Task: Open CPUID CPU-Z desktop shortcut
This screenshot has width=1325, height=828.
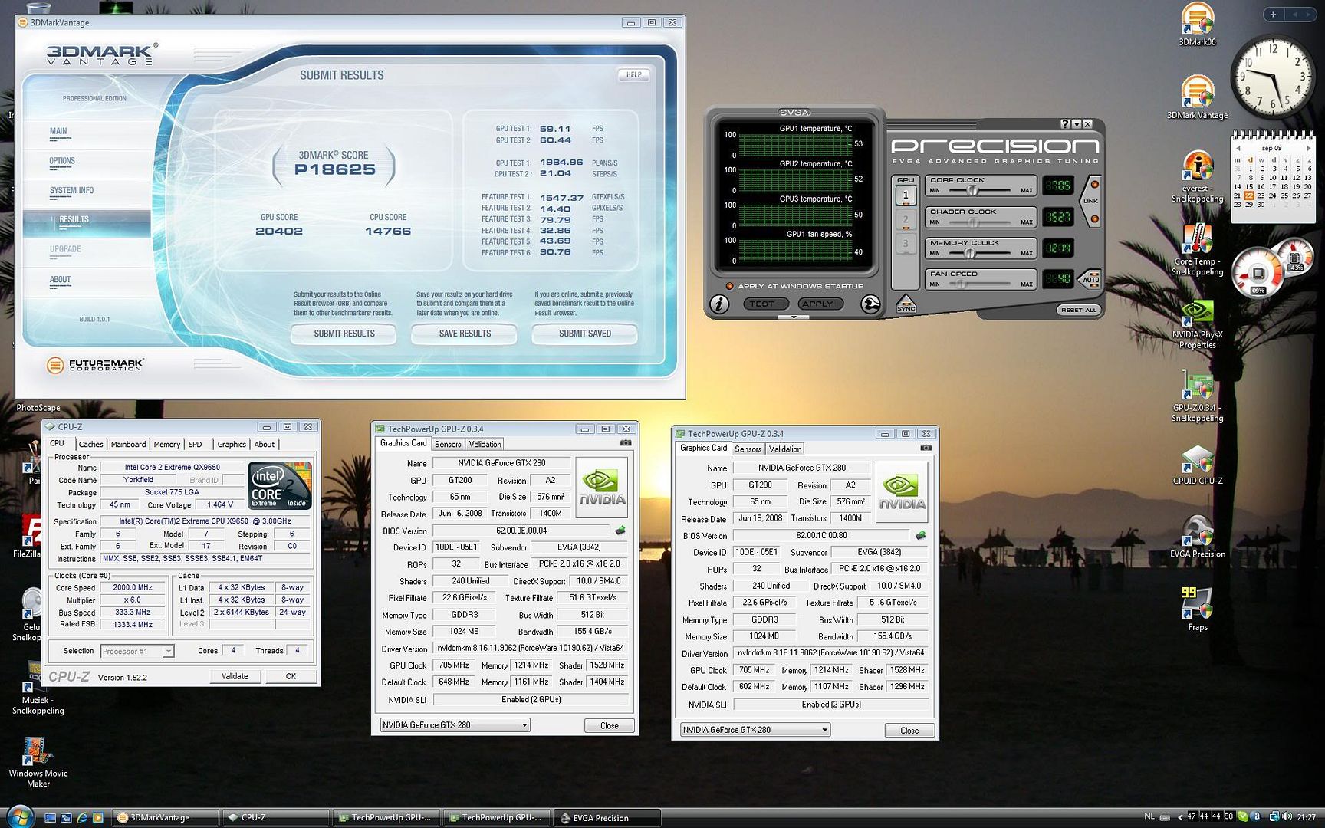Action: pos(1197,465)
